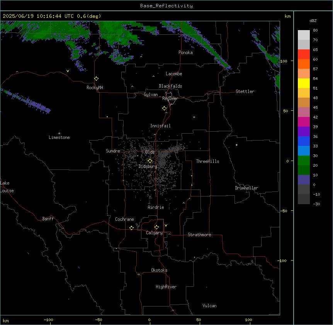The image size is (333, 325).
Task: Click the Innisfail map label
Action: coord(160,126)
